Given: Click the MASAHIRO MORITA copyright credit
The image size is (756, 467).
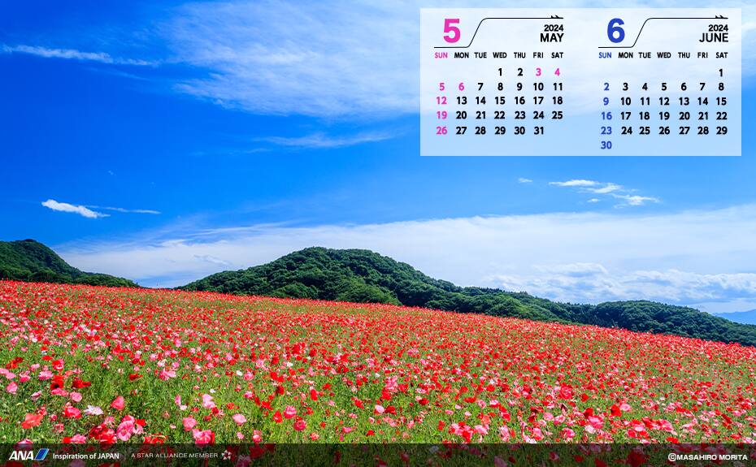Looking at the screenshot, I should tap(706, 457).
